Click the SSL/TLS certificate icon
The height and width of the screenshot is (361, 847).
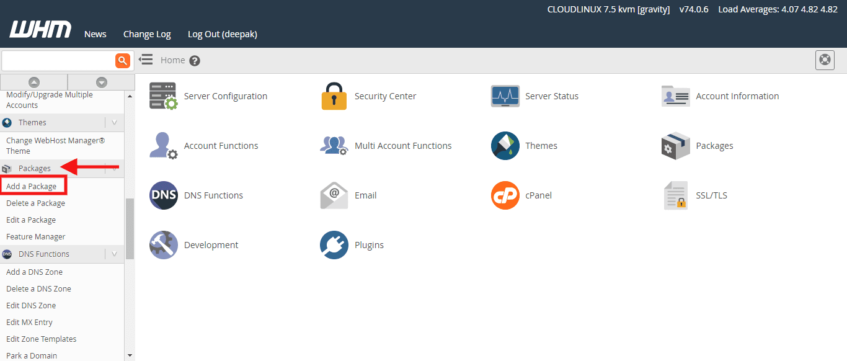coord(675,195)
